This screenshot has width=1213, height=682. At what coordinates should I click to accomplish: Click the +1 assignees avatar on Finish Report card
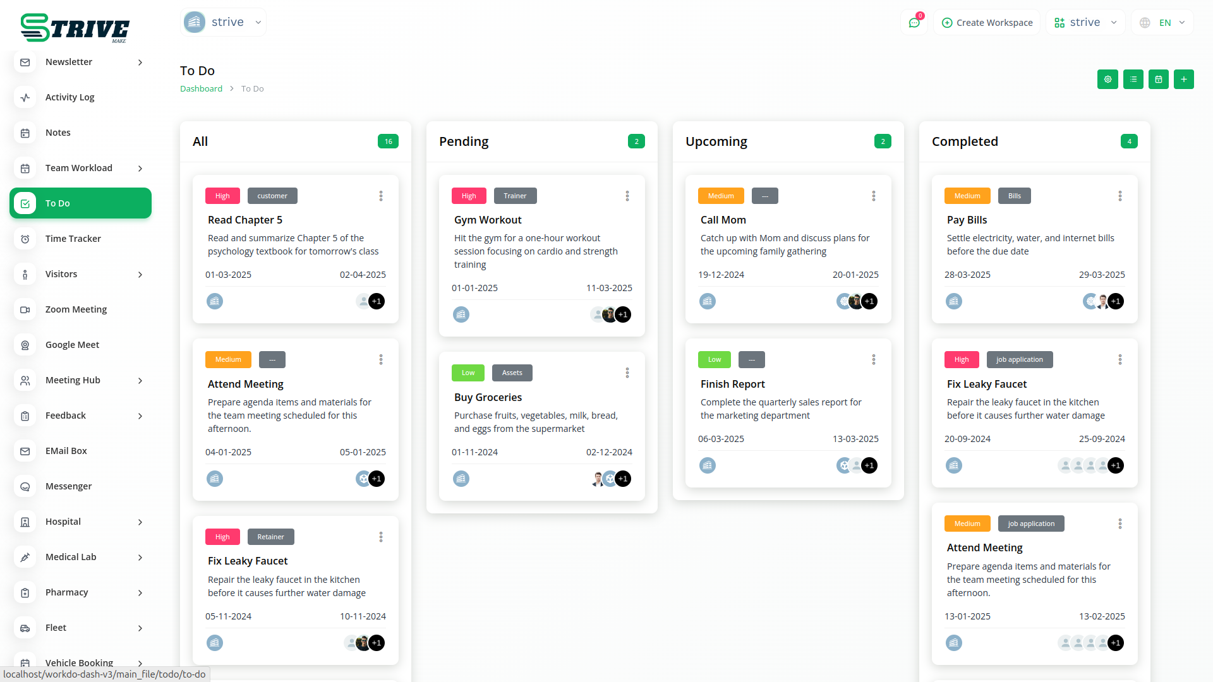coord(869,466)
